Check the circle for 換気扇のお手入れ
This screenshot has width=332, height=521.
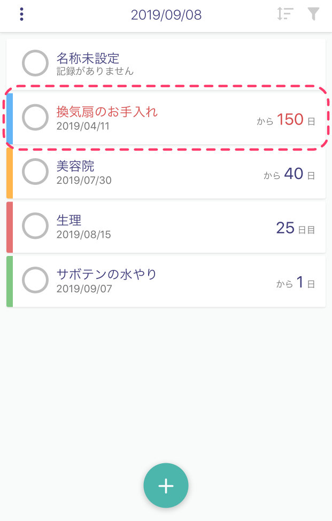tap(35, 117)
